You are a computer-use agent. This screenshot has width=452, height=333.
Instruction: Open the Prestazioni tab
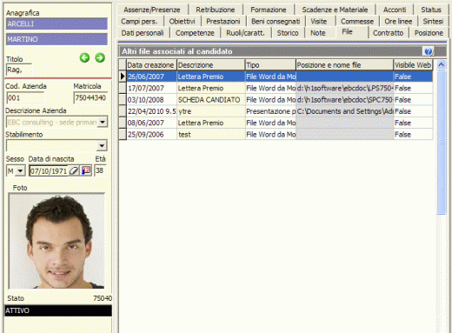coord(223,22)
